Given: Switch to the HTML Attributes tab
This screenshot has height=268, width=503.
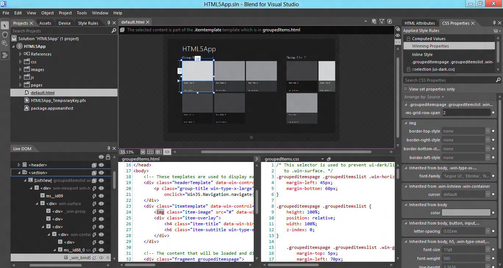Looking at the screenshot, I should pyautogui.click(x=420, y=23).
